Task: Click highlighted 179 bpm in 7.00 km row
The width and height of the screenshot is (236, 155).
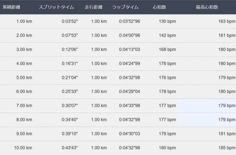Action: 226,106
